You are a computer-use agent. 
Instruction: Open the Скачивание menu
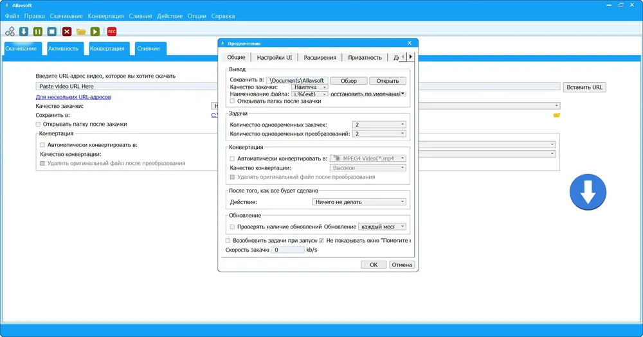(x=66, y=16)
